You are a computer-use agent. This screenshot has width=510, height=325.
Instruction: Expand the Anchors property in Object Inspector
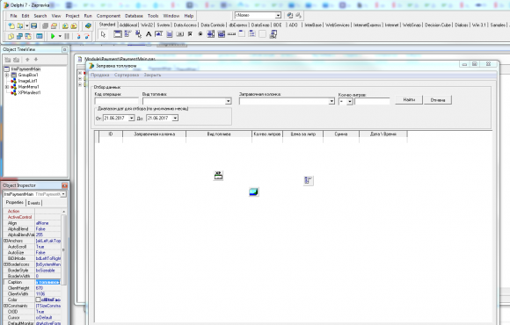(x=5, y=241)
